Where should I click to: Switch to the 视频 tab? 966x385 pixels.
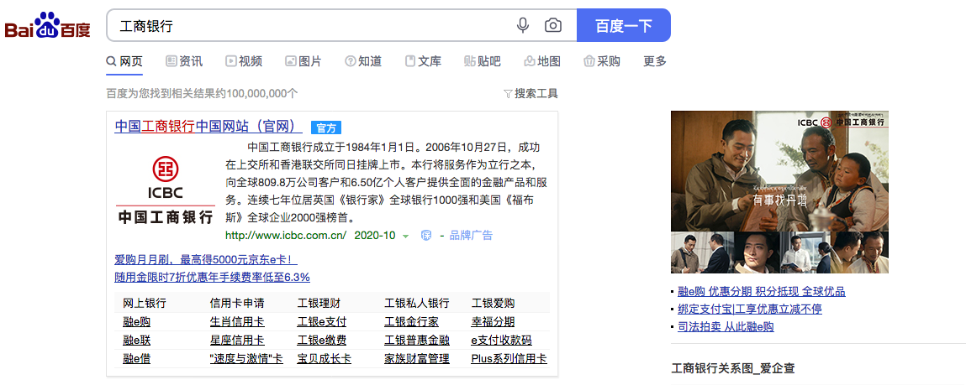(x=244, y=61)
